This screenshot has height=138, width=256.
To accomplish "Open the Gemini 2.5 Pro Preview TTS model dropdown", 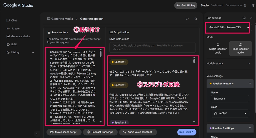I will (228, 28).
